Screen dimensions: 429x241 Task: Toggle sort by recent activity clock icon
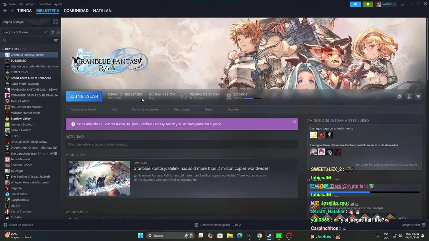coord(52,32)
